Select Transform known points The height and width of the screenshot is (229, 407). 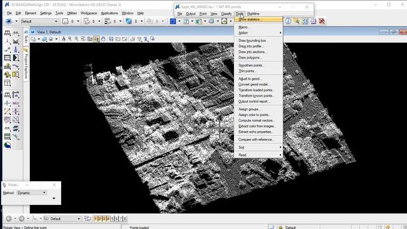258,96
